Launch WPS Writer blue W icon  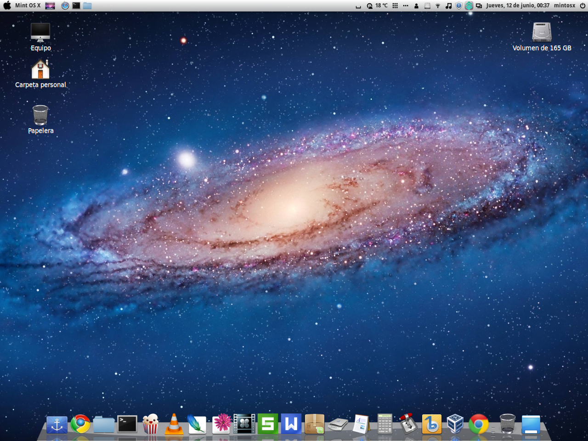pos(291,424)
